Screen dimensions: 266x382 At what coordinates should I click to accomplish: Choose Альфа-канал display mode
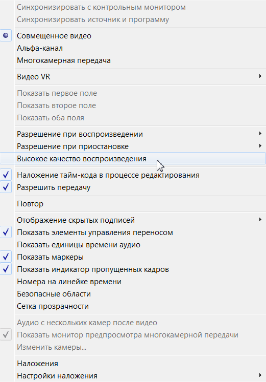[133, 48]
